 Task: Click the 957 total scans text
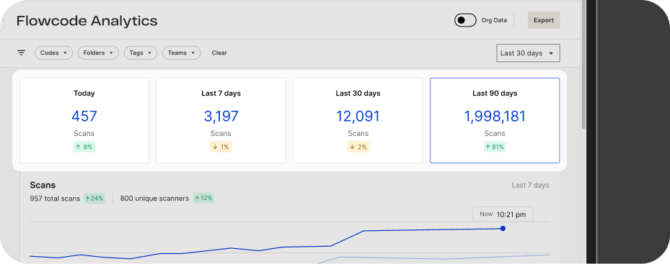click(55, 199)
